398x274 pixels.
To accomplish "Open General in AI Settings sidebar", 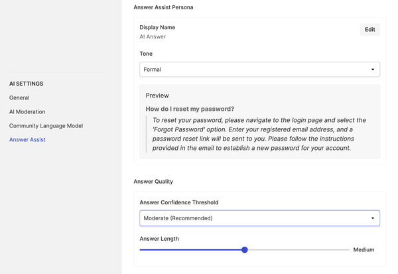I will 19,98.
